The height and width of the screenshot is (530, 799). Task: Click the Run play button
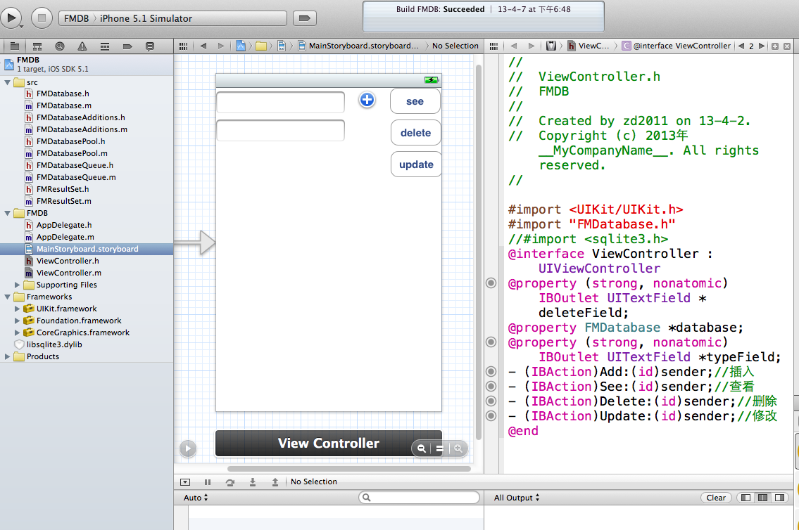pos(11,18)
